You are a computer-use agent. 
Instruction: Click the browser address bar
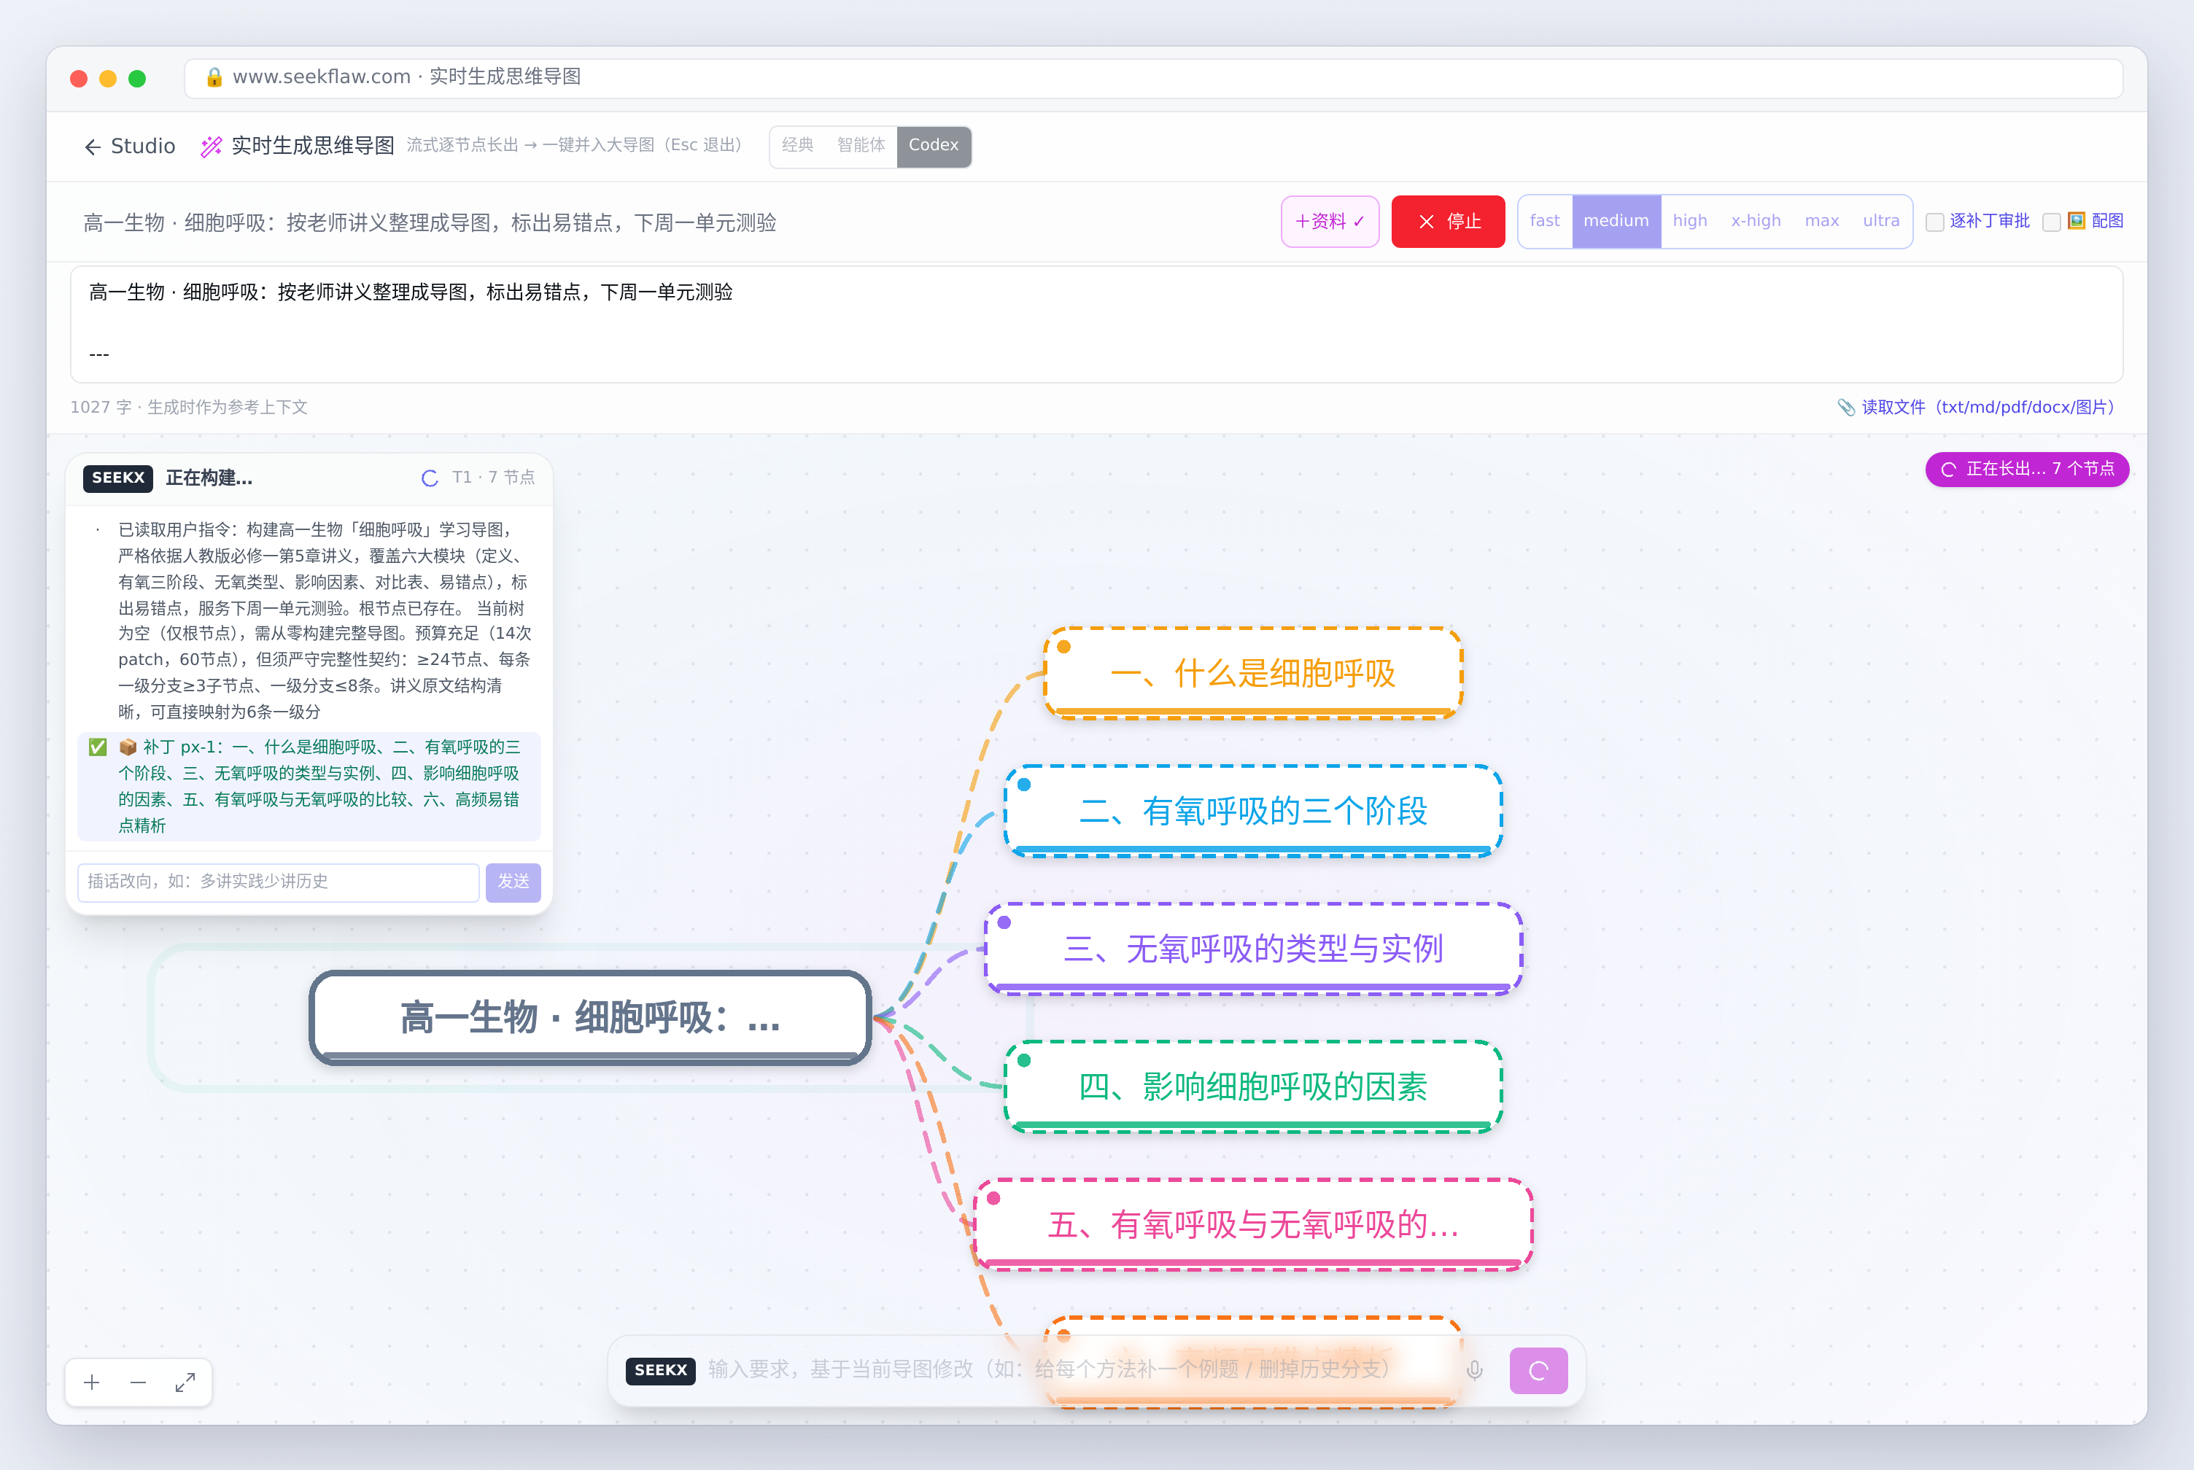click(1153, 78)
